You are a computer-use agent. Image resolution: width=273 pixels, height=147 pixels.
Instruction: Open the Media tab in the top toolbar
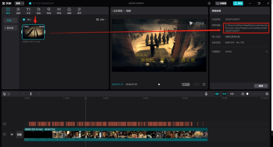coord(8,11)
